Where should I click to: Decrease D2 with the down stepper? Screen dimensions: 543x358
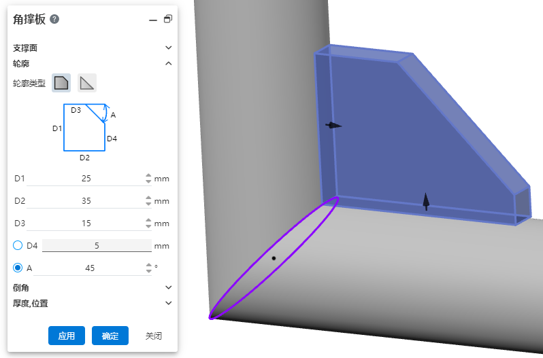[x=148, y=204]
